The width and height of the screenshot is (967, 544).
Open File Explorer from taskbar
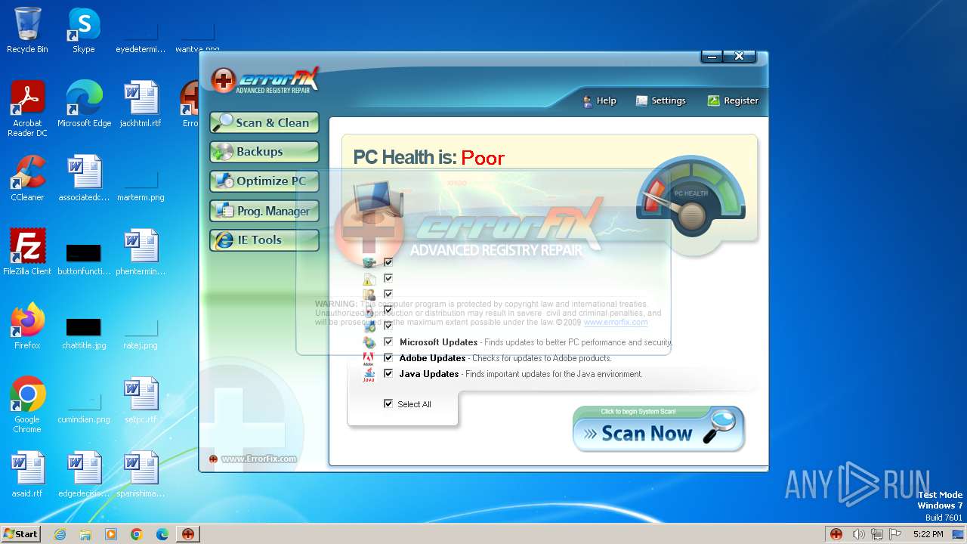pos(85,534)
